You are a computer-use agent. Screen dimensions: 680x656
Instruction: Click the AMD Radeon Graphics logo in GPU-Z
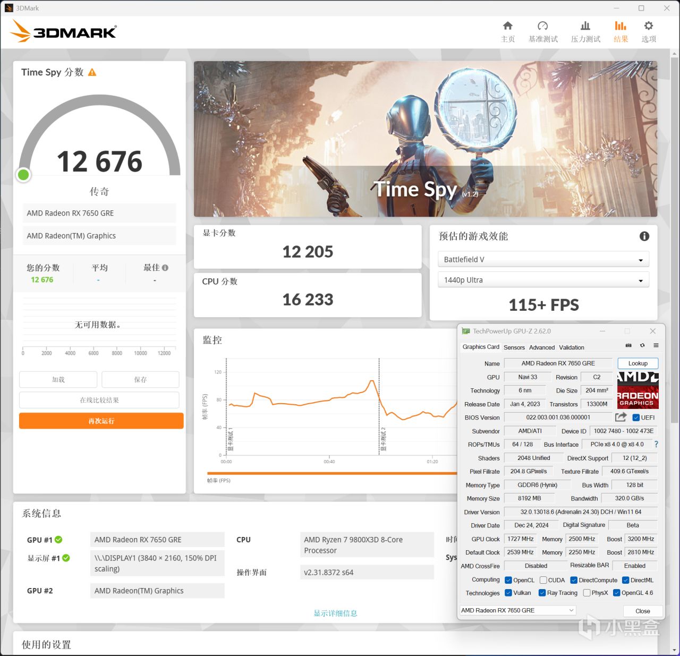click(x=638, y=390)
